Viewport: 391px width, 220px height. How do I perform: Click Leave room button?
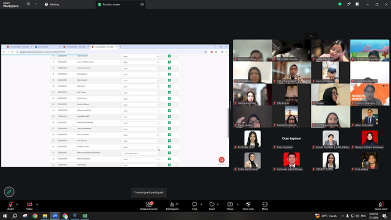point(381,206)
